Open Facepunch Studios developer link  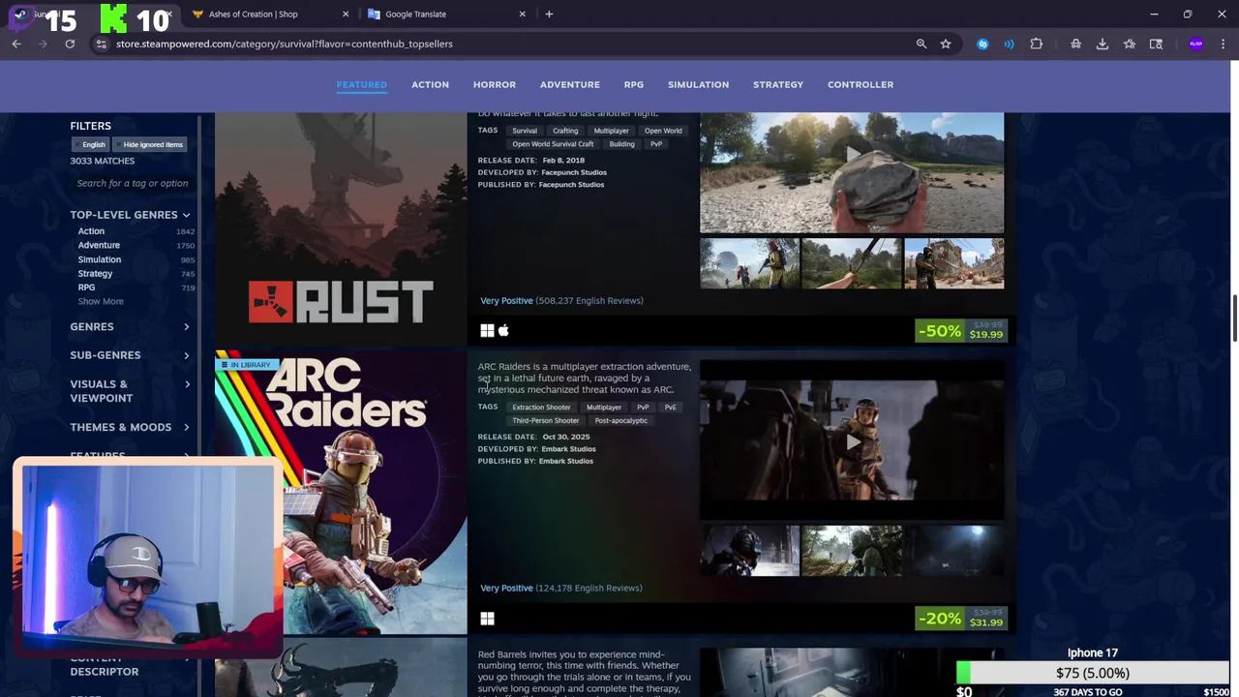[573, 172]
